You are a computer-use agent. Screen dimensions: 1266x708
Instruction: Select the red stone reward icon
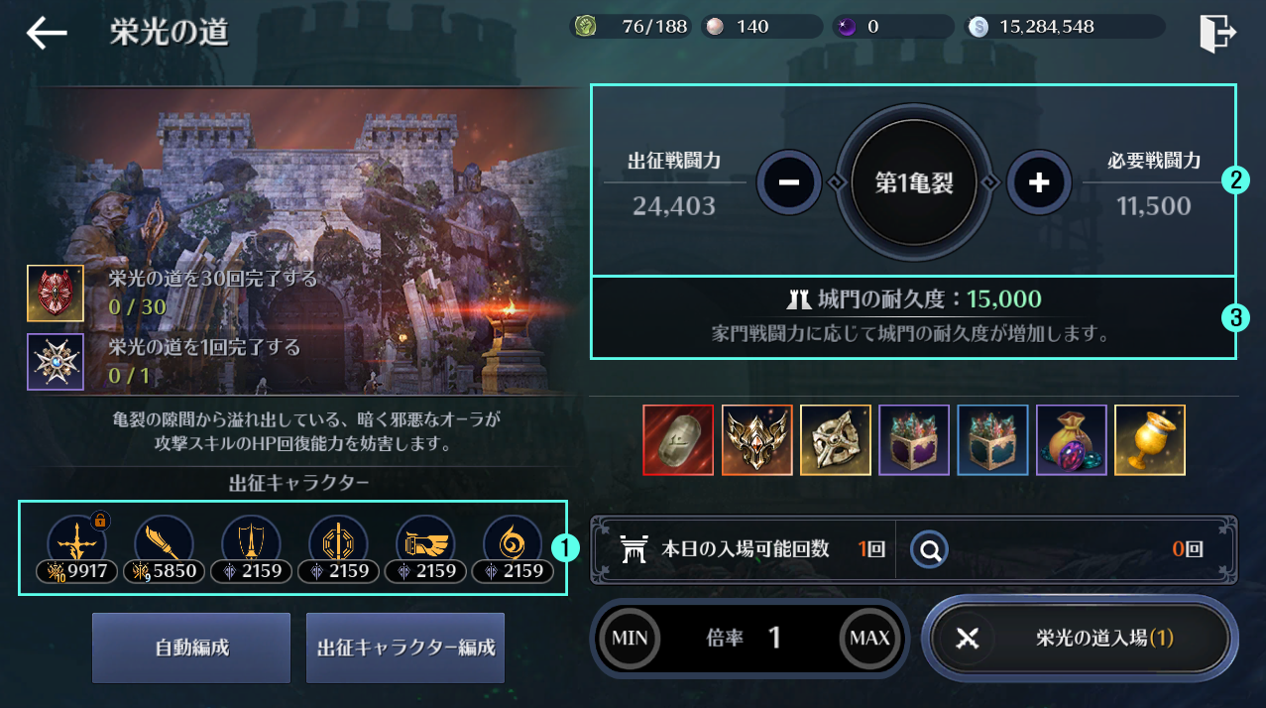(678, 439)
